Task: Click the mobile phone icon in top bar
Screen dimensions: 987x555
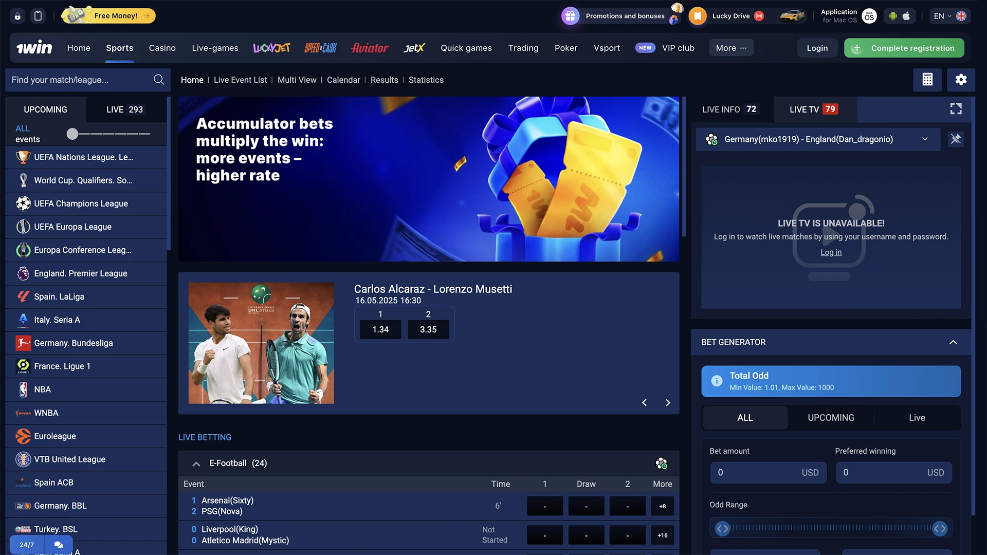Action: pyautogui.click(x=38, y=16)
